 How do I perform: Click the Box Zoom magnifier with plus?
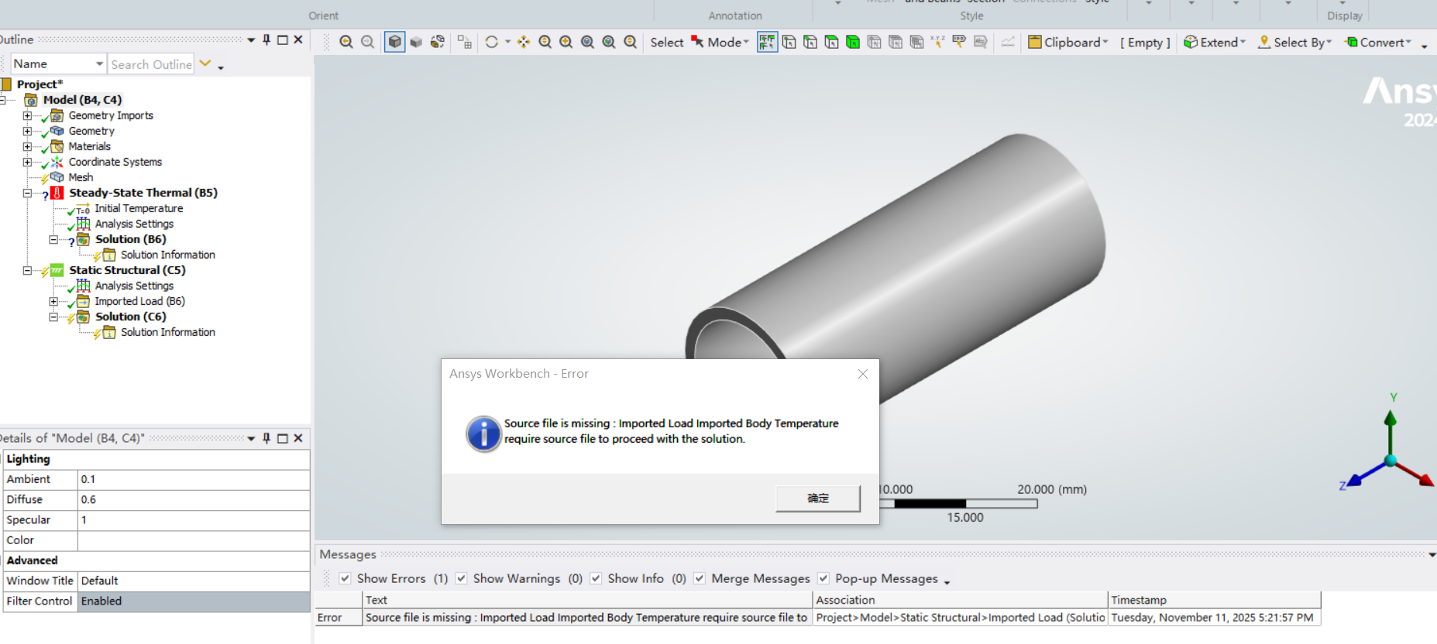coord(566,43)
